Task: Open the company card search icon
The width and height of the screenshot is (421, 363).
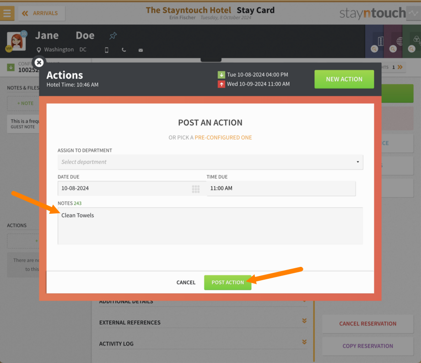Action: point(374,49)
